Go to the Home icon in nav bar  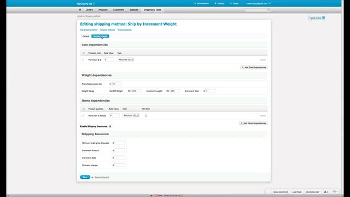coord(80,10)
